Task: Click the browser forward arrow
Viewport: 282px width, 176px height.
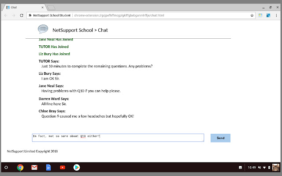Action: [x=14, y=15]
